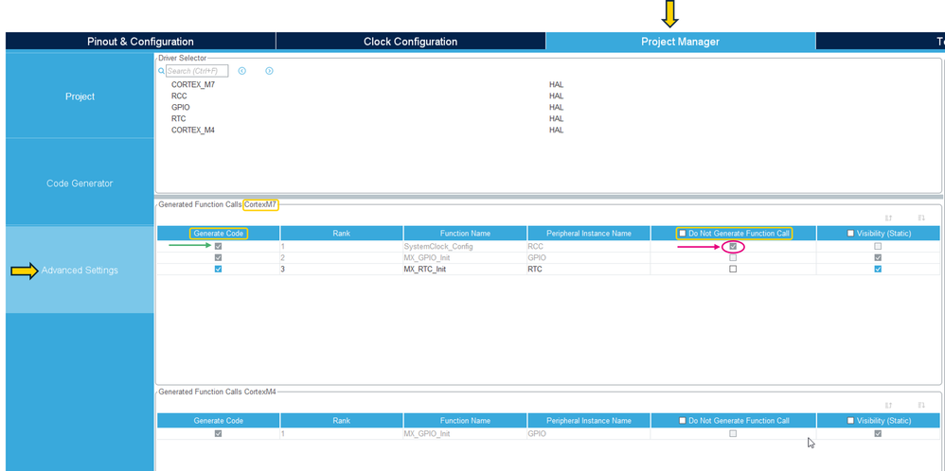Viewport: 945px width, 471px height.
Task: Go to previous search result arrow
Action: click(x=241, y=71)
